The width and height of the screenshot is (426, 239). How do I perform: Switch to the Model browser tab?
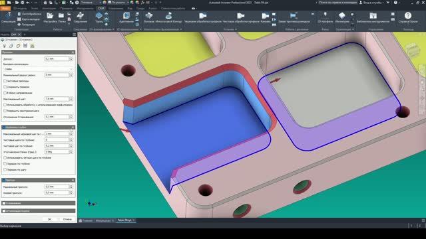(x=5, y=35)
